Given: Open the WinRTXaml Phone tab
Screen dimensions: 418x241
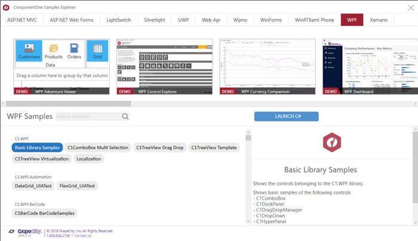Looking at the screenshot, I should click(x=314, y=20).
